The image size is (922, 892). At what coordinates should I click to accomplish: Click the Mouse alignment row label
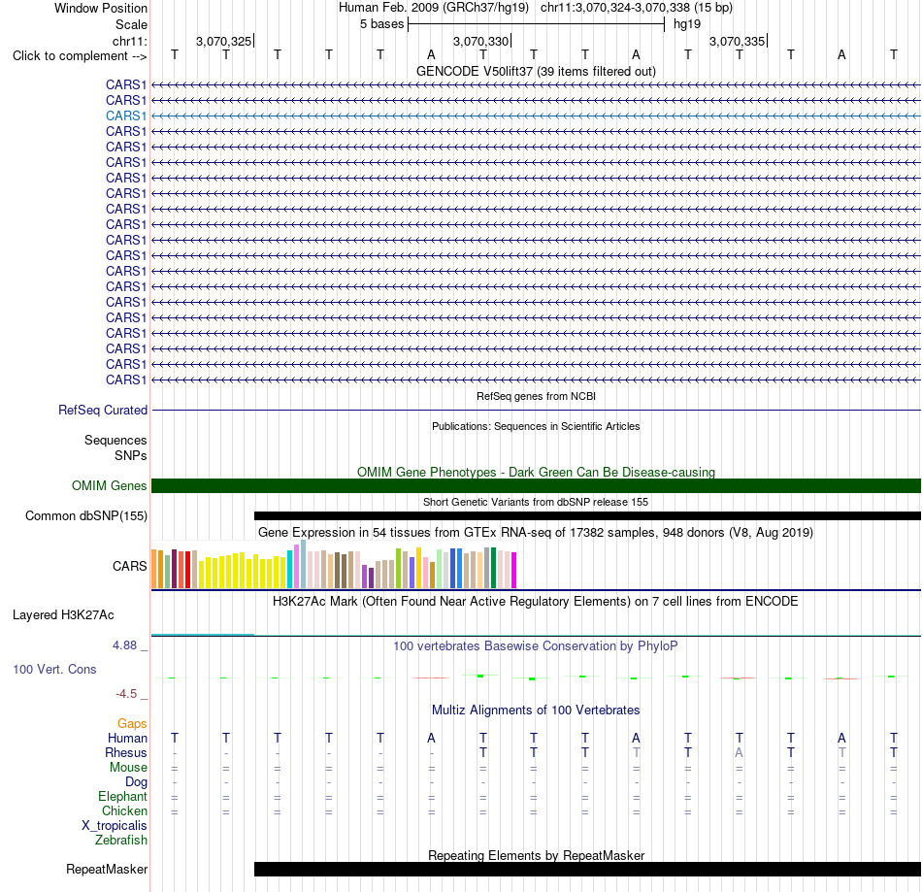click(128, 768)
